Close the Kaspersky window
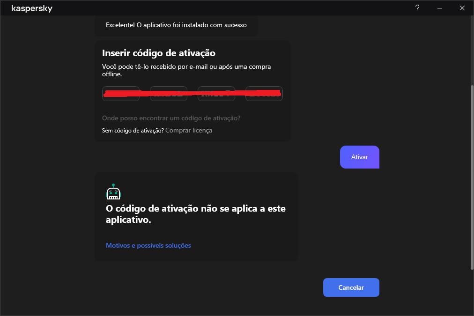Screen dimensions: 474x316 point(462,8)
